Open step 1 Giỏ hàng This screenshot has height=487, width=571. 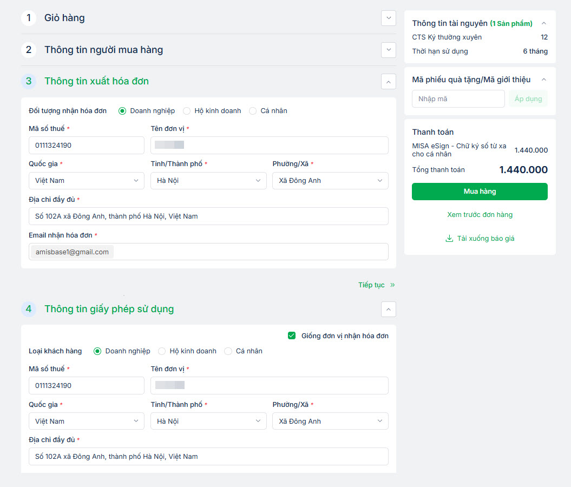click(64, 18)
